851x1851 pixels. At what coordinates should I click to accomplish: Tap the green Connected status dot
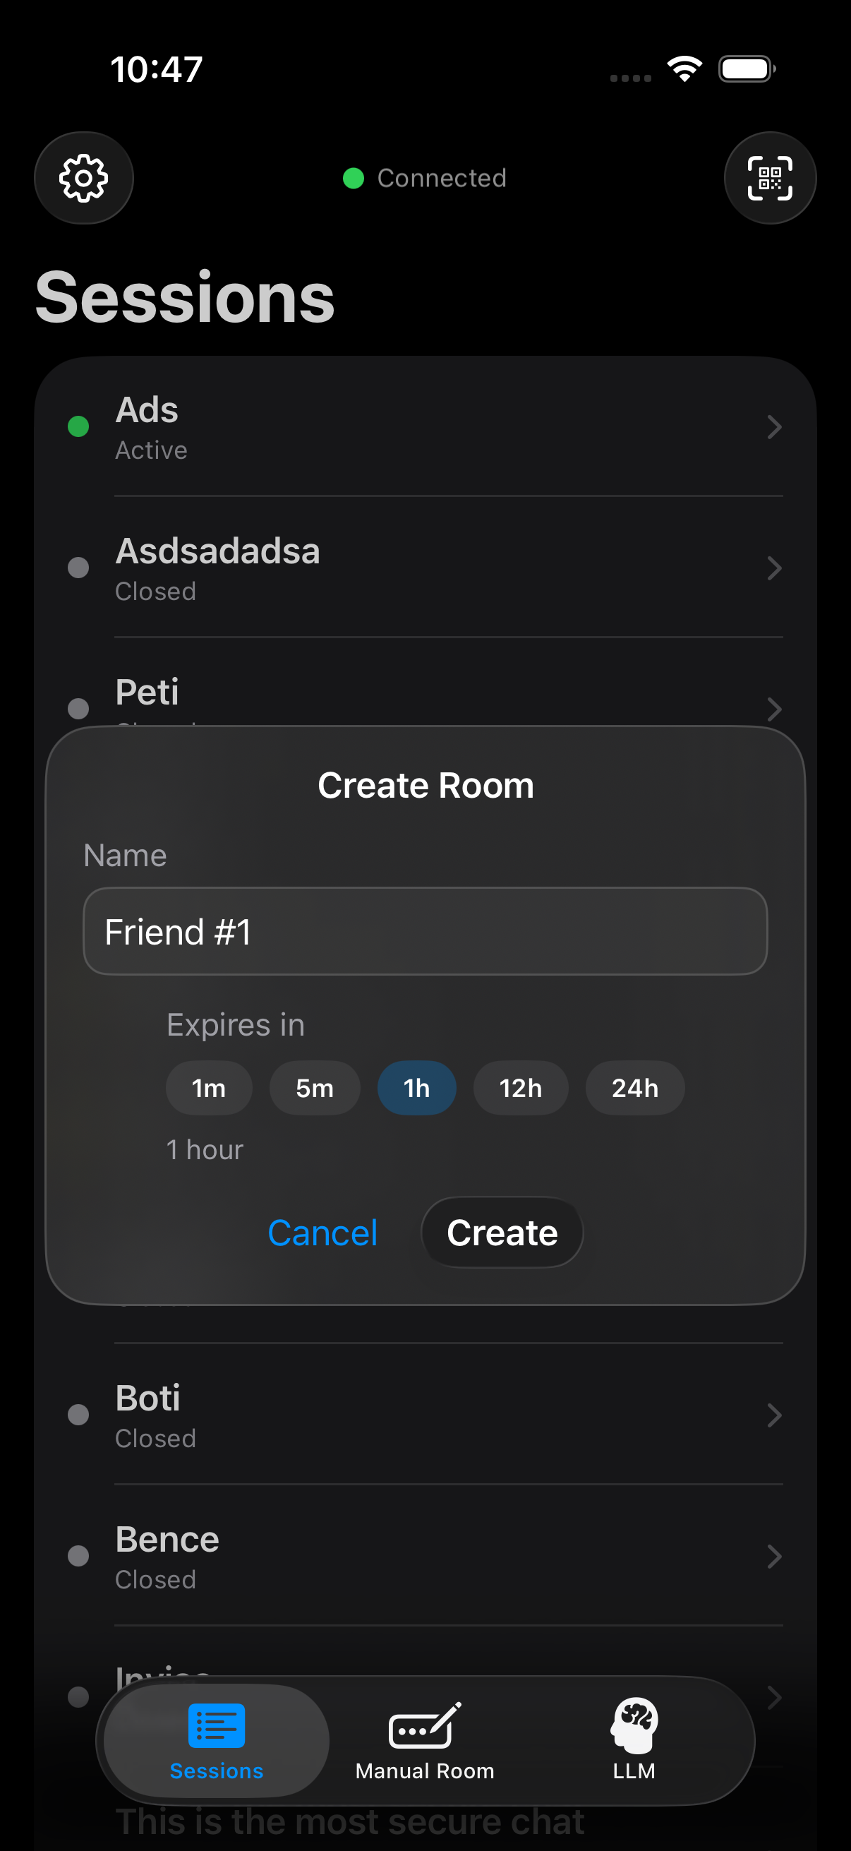(x=354, y=178)
